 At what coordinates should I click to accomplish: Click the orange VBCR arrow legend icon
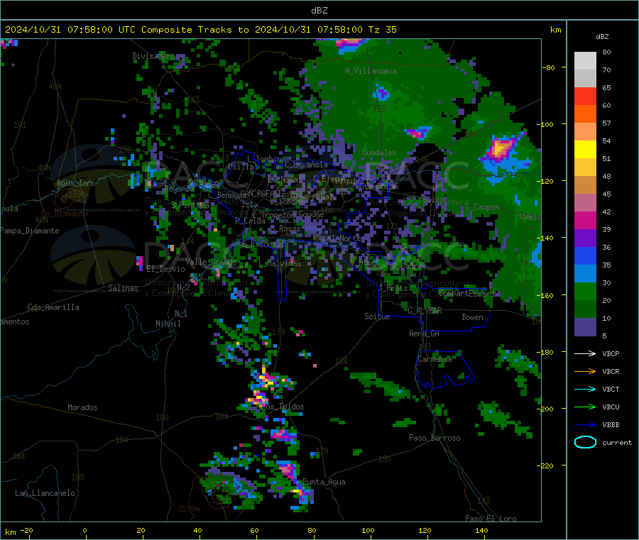click(x=585, y=371)
